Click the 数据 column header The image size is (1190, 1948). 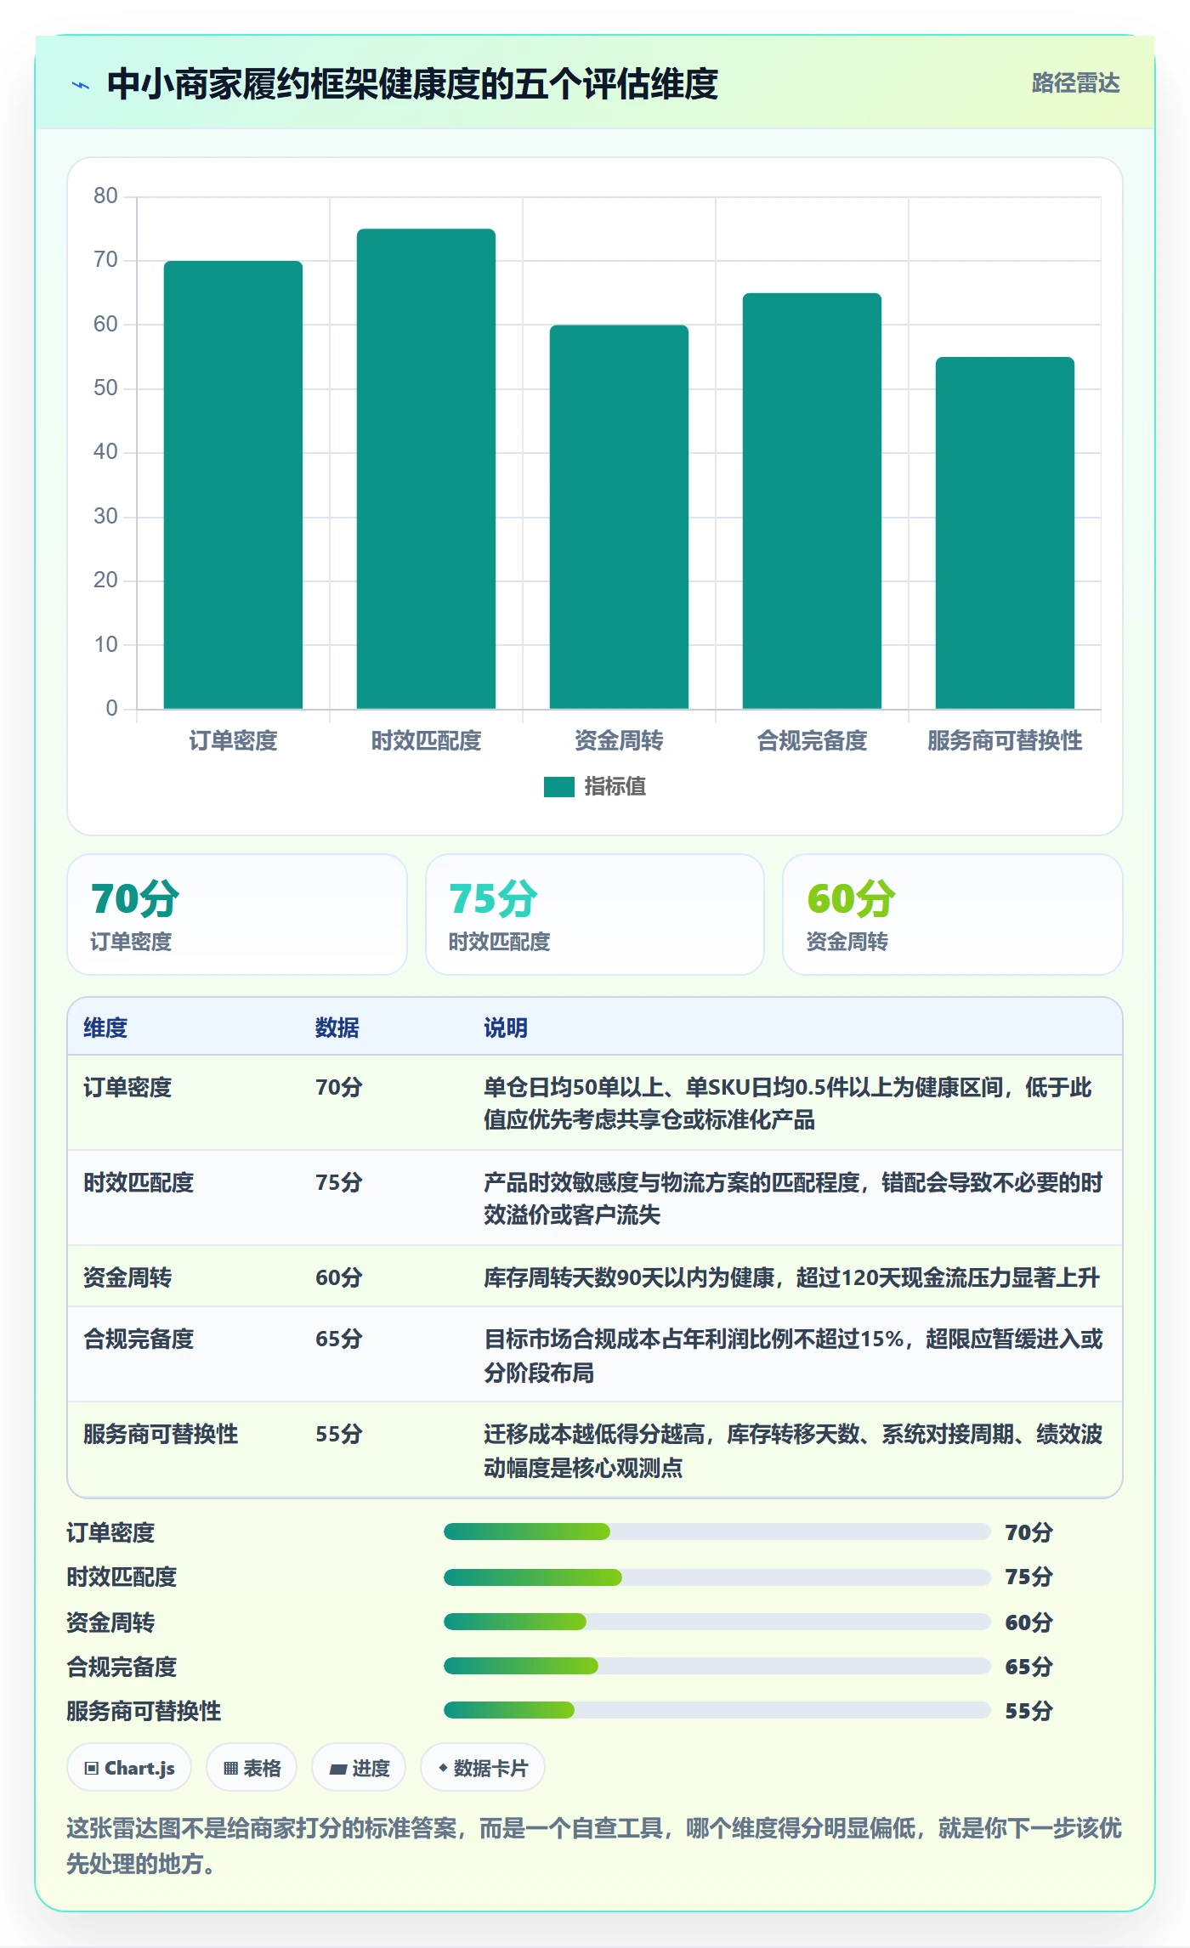click(337, 1028)
